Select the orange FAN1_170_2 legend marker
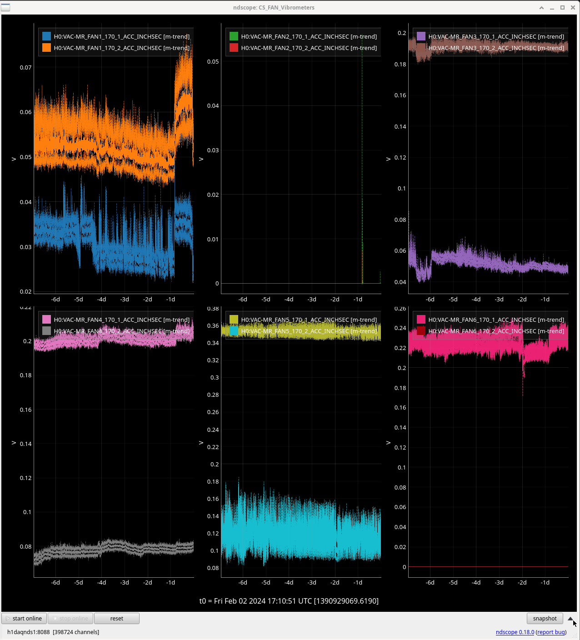This screenshot has width=580, height=640. click(x=46, y=48)
